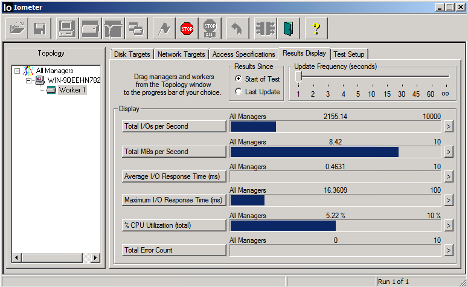Click the Iometer title bar logo icon
The image size is (468, 287).
point(7,7)
